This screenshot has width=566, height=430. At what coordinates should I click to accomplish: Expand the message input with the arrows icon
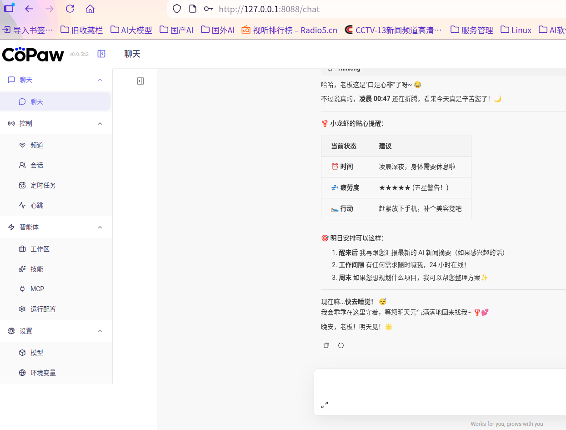pyautogui.click(x=325, y=405)
